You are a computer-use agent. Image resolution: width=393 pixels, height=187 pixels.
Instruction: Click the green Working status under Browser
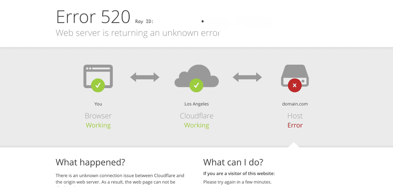[x=98, y=125]
